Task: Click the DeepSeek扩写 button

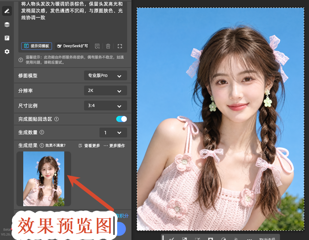Action: (x=72, y=46)
